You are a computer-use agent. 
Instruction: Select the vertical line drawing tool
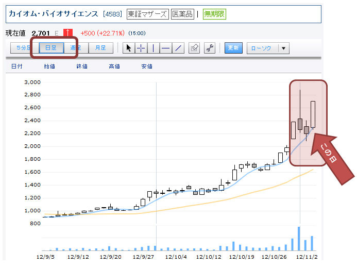coord(154,48)
